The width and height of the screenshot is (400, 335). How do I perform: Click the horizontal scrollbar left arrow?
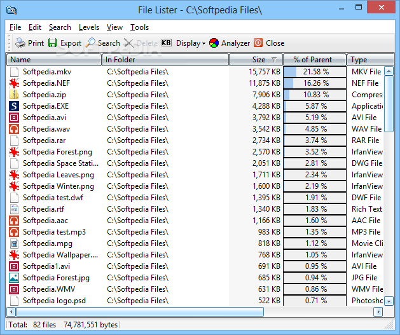tap(11, 311)
